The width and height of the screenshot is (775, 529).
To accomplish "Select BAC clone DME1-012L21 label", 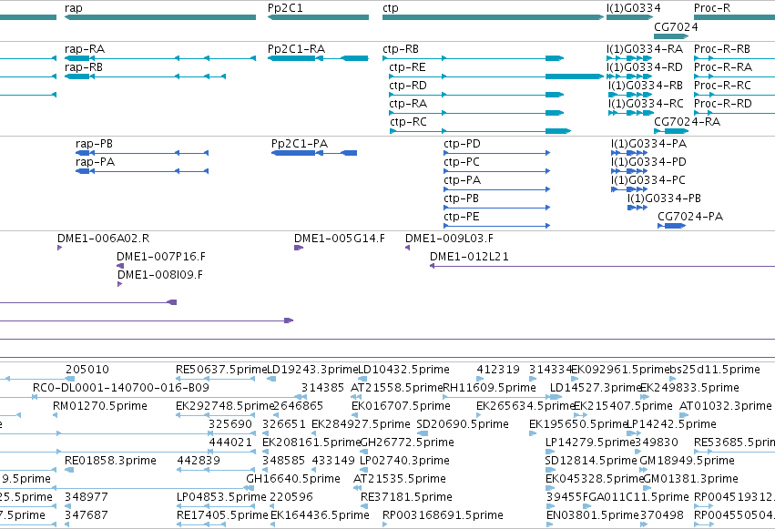I will pos(469,257).
